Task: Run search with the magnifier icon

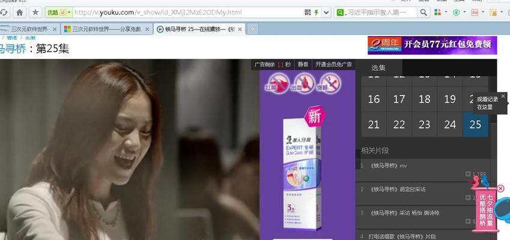Action: (x=423, y=13)
